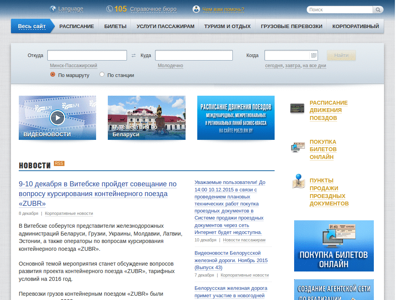
Task: Click the Молодечно suggestion link
Action: point(170,66)
